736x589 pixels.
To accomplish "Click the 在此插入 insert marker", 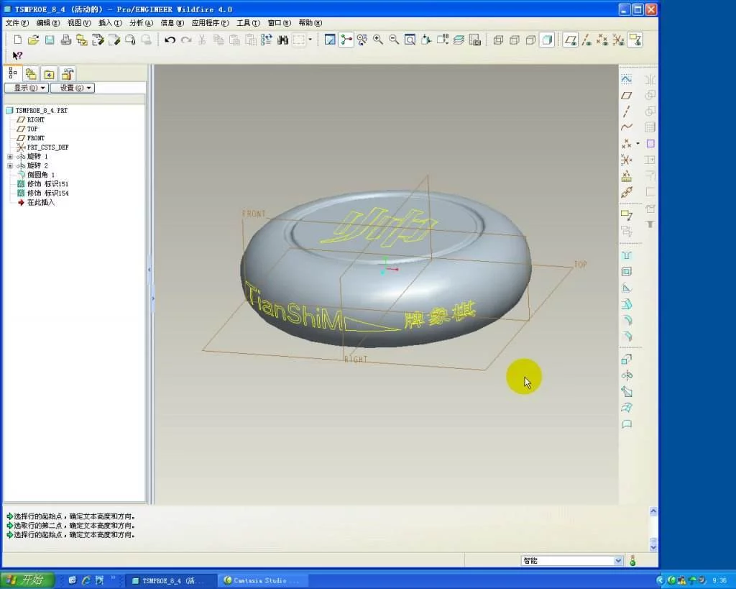I will point(40,202).
